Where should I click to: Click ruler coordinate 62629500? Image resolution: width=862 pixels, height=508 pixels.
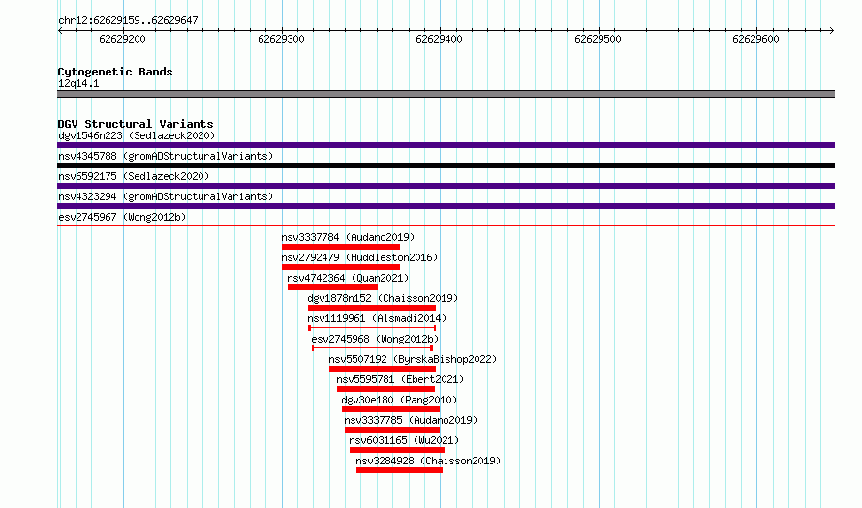click(598, 39)
